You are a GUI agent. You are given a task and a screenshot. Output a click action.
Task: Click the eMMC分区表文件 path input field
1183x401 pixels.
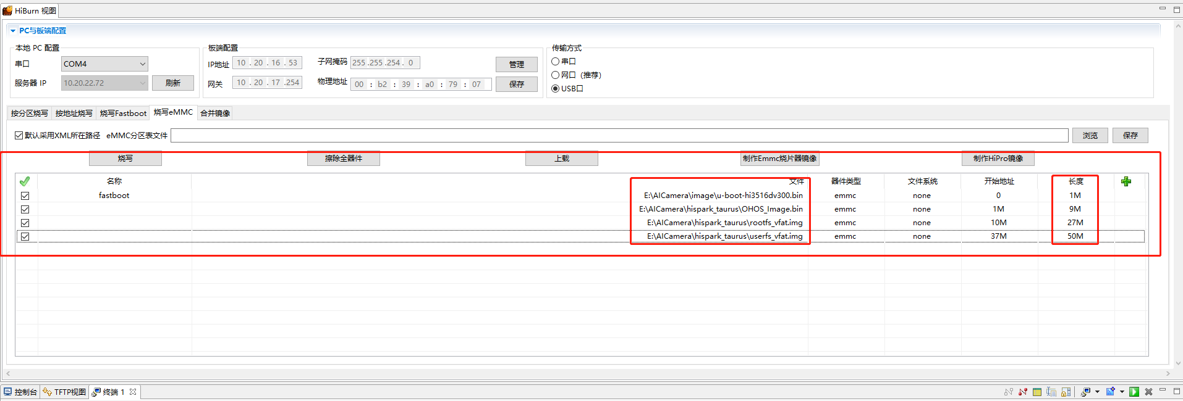point(619,135)
